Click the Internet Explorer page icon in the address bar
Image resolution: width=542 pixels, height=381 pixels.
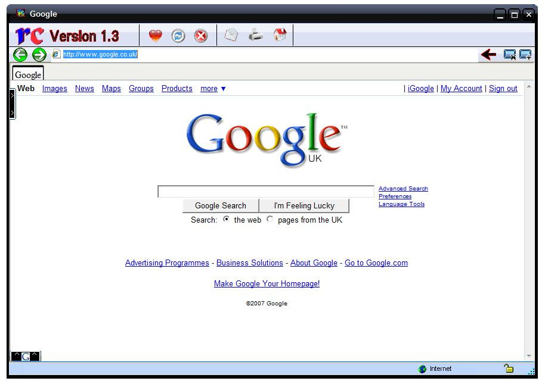coord(56,54)
